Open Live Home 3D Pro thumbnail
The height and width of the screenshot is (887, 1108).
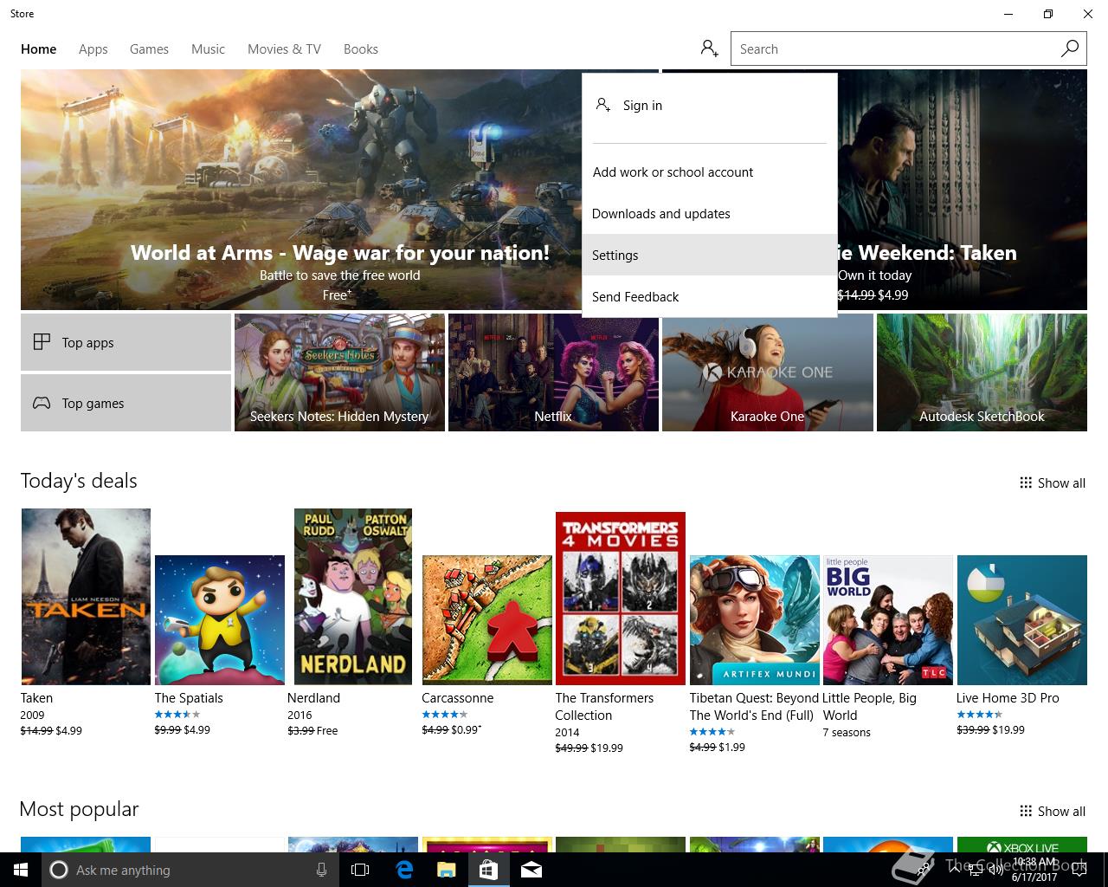point(1022,620)
